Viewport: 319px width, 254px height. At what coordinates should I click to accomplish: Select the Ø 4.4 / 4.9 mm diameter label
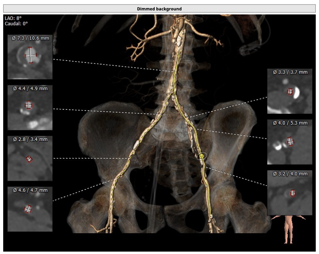click(30, 89)
